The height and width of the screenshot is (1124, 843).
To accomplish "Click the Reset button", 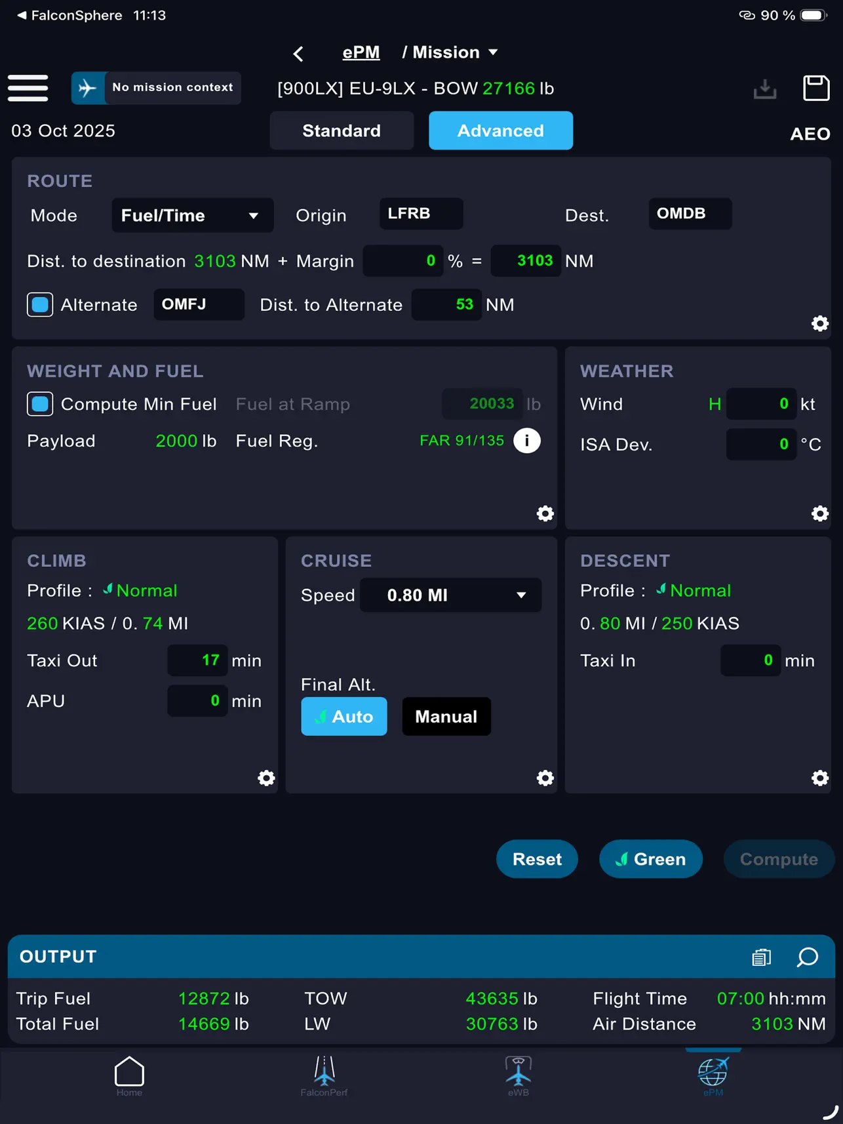I will 537,859.
